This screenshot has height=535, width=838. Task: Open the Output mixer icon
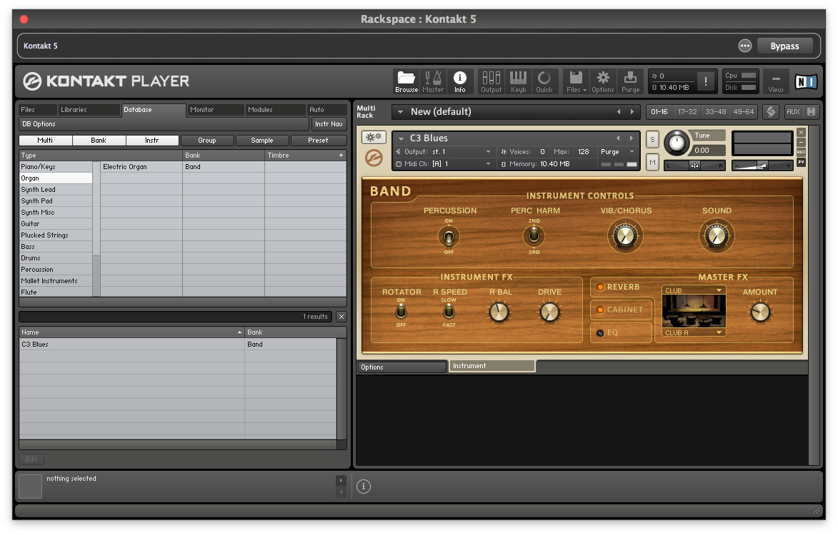point(491,81)
